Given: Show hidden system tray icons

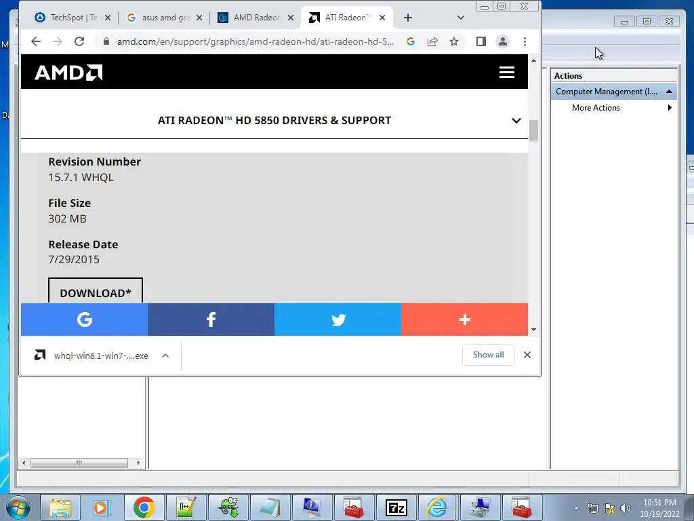Looking at the screenshot, I should [x=576, y=508].
